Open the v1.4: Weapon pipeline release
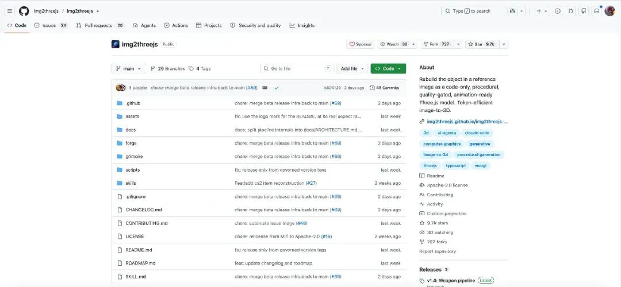Image resolution: width=621 pixels, height=287 pixels. [x=451, y=281]
